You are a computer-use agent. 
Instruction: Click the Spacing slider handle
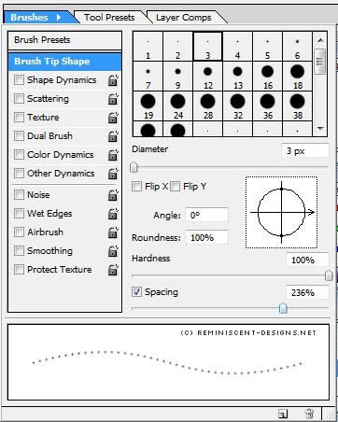283,308
